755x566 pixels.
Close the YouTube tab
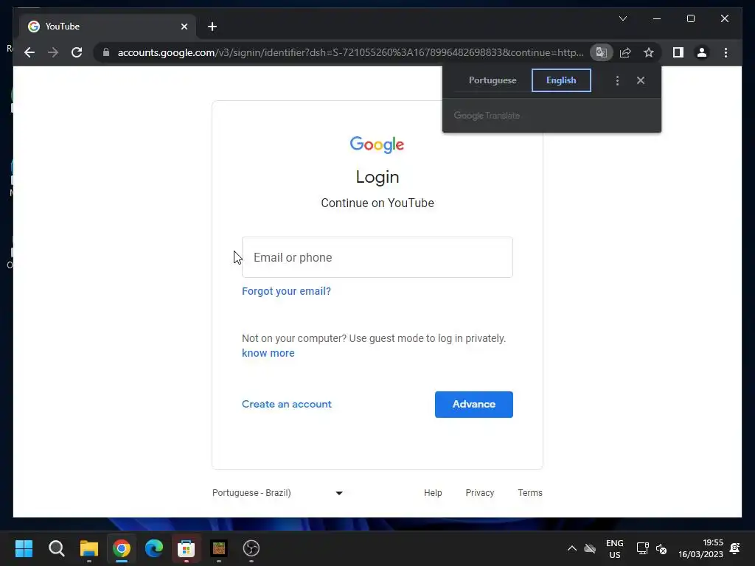(x=184, y=27)
